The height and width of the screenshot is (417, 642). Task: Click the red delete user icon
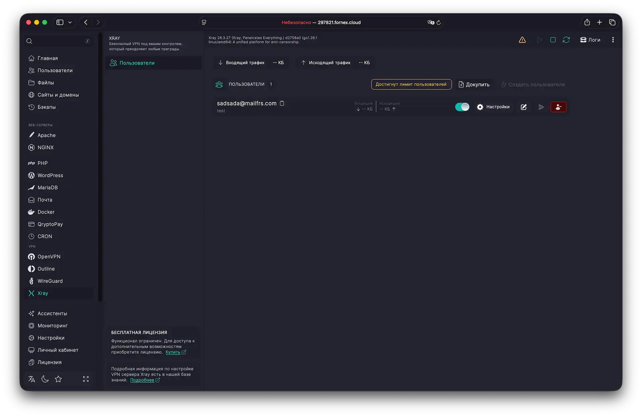(558, 107)
